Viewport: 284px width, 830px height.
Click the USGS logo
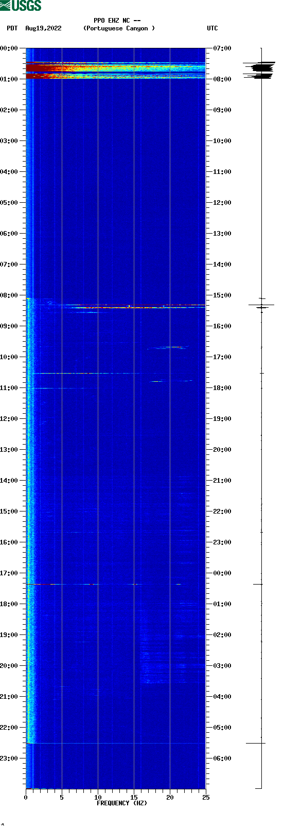(x=21, y=6)
